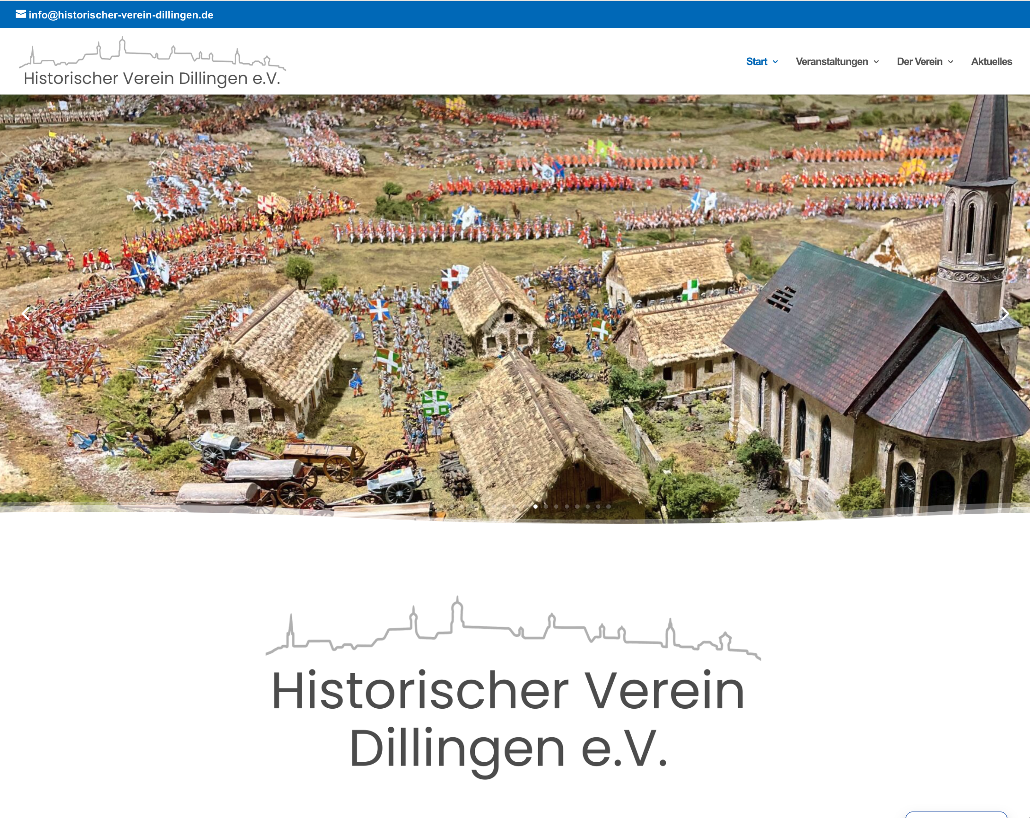The width and height of the screenshot is (1030, 818).
Task: Click the envelope icon in top bar
Action: (21, 14)
